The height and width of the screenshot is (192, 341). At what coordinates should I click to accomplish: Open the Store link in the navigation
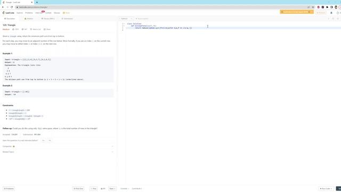point(66,13)
